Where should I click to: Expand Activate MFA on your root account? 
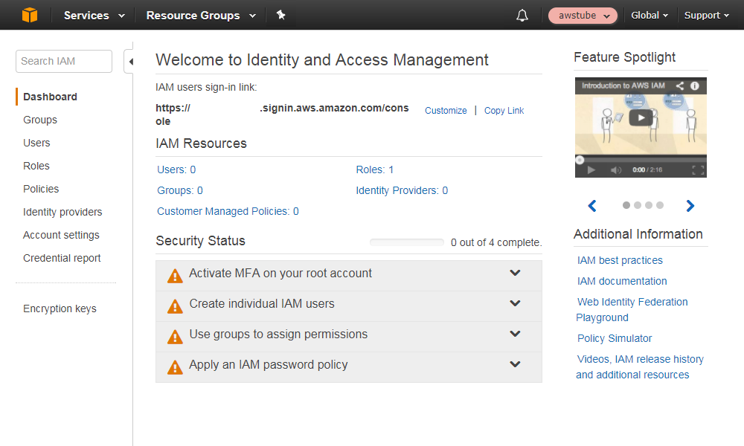(x=515, y=273)
